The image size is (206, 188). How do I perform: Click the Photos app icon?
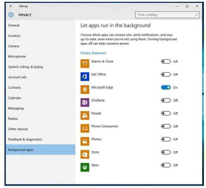pyautogui.click(x=85, y=141)
